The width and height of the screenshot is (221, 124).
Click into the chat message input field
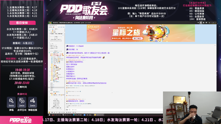pos(117,110)
